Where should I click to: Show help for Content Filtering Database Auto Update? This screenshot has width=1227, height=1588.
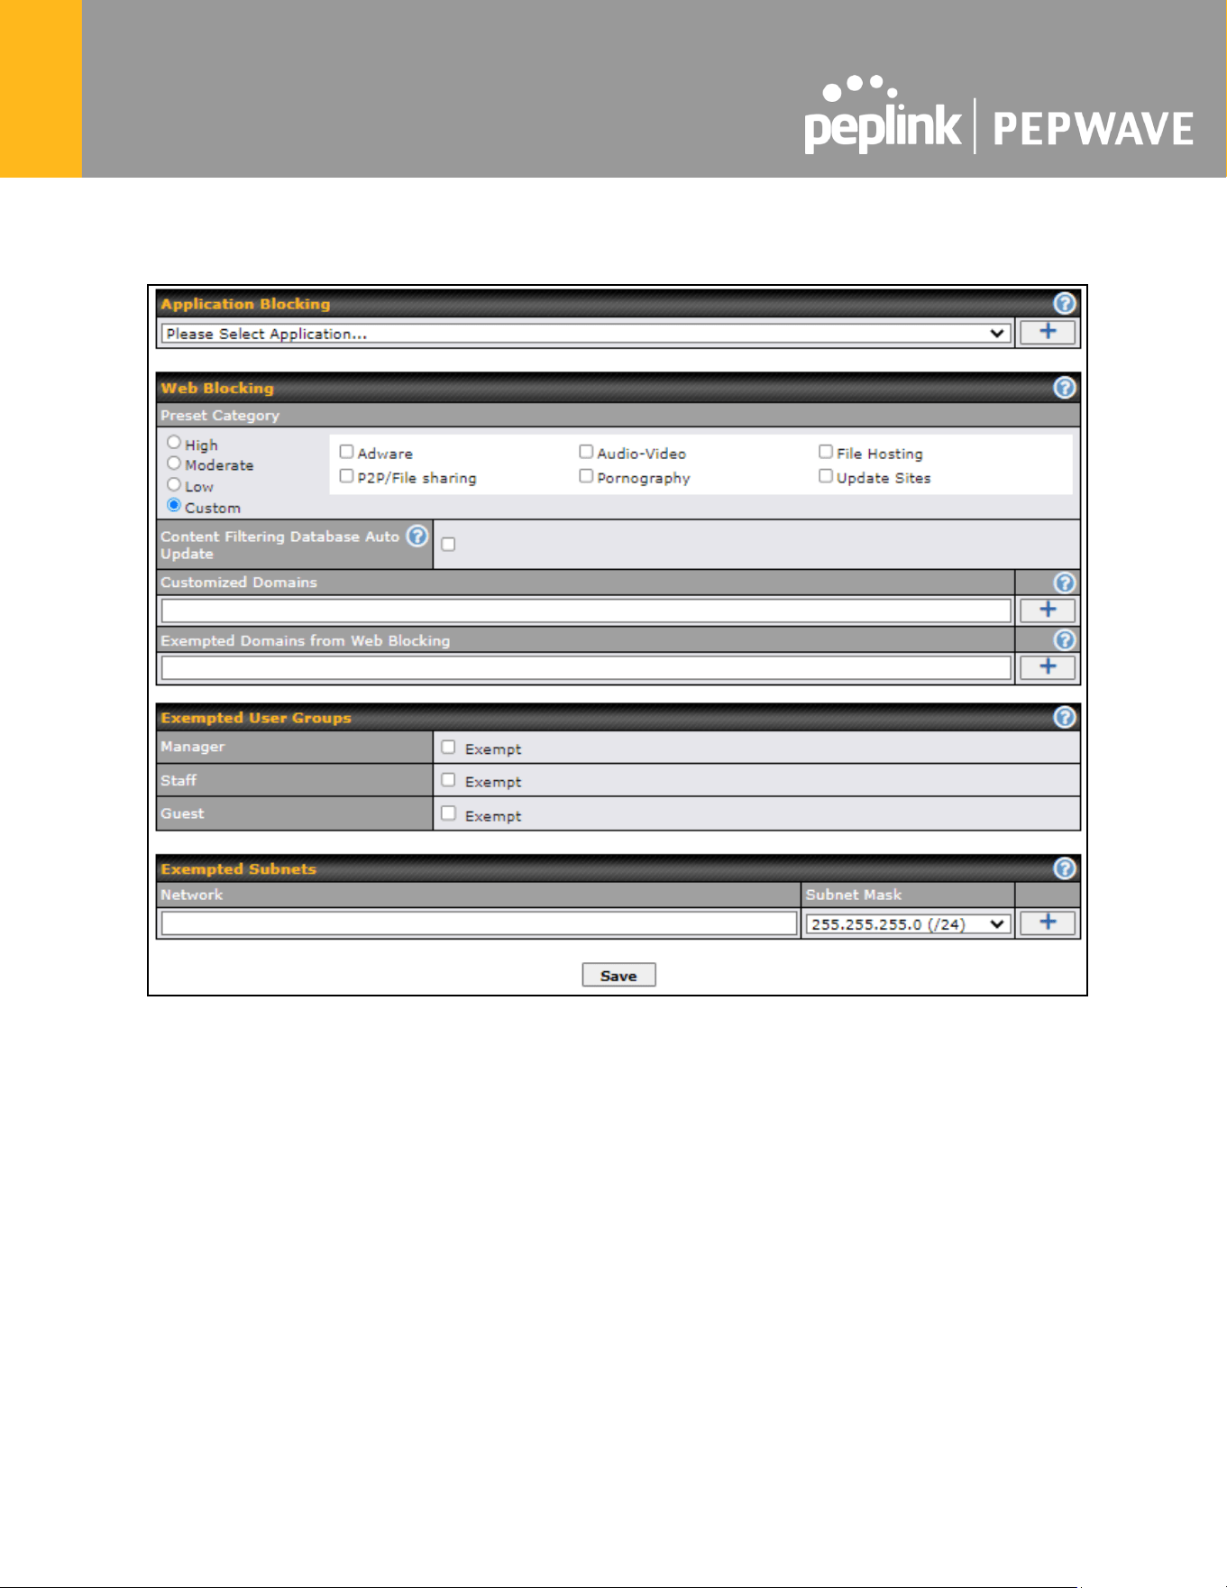tap(417, 537)
